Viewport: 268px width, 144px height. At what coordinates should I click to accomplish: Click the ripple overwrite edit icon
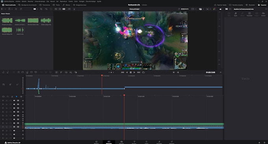click(x=22, y=72)
